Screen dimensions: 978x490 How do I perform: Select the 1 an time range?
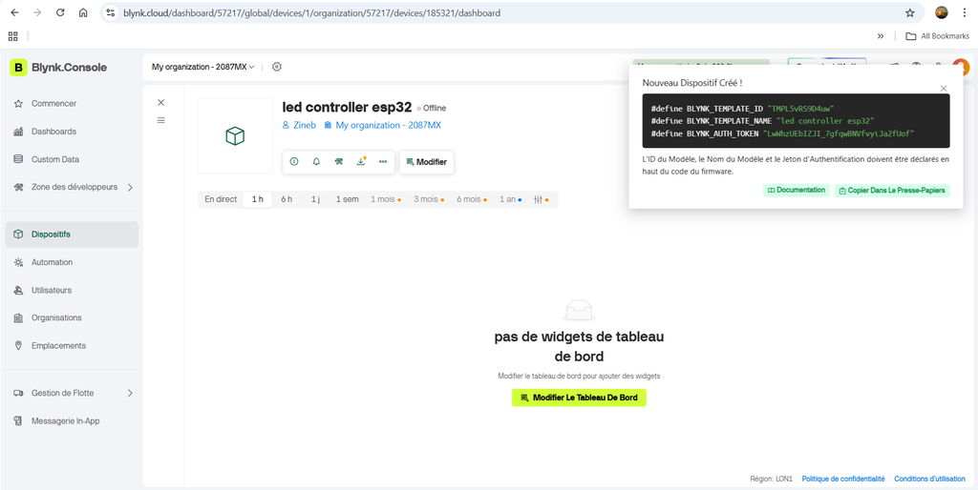point(510,199)
